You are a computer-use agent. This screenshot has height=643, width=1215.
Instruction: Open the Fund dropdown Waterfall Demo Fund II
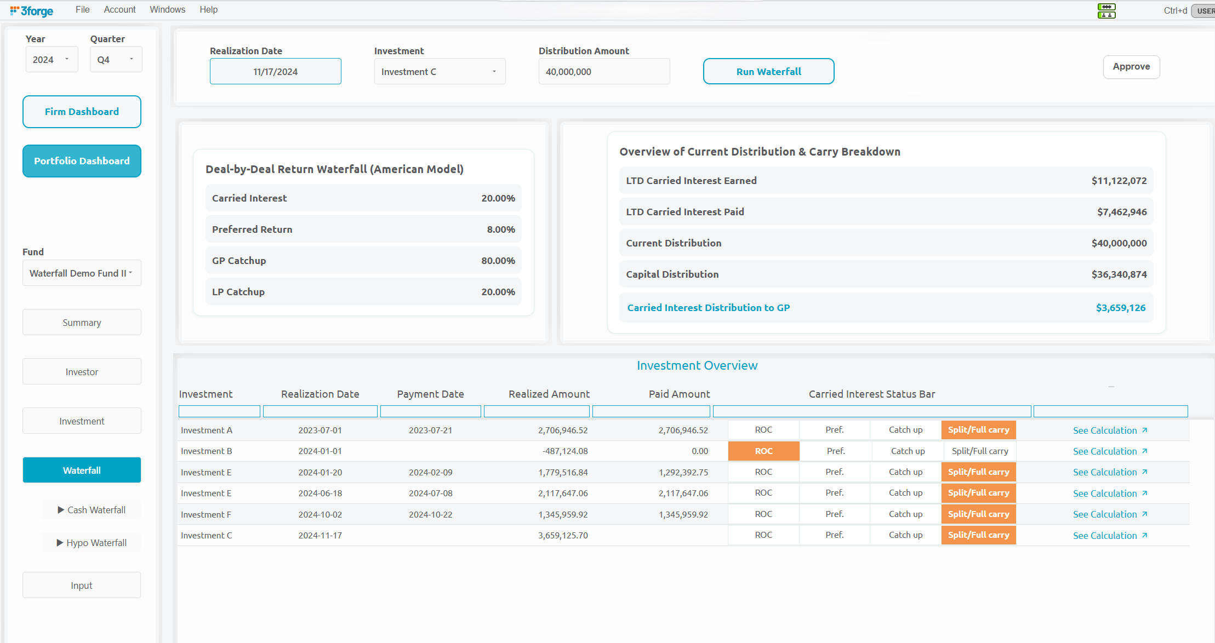coord(82,273)
